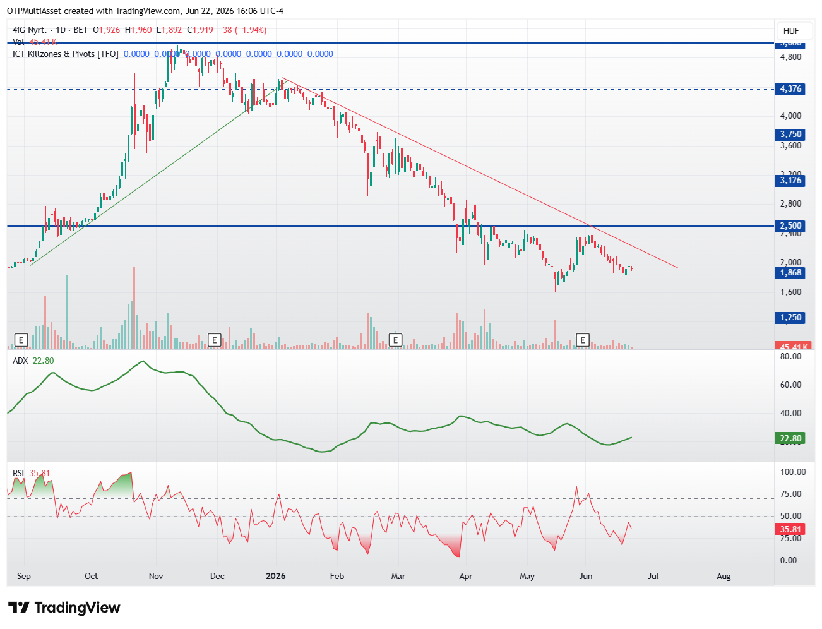The width and height of the screenshot is (822, 629).
Task: Click the BET exchange label in the legend
Action: (x=81, y=30)
